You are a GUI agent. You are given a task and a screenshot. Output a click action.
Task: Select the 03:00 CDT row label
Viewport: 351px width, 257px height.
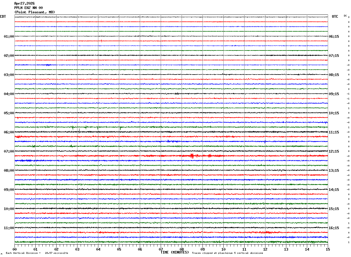pyautogui.click(x=9, y=75)
